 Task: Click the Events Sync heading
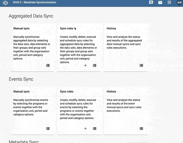[x=21, y=79]
